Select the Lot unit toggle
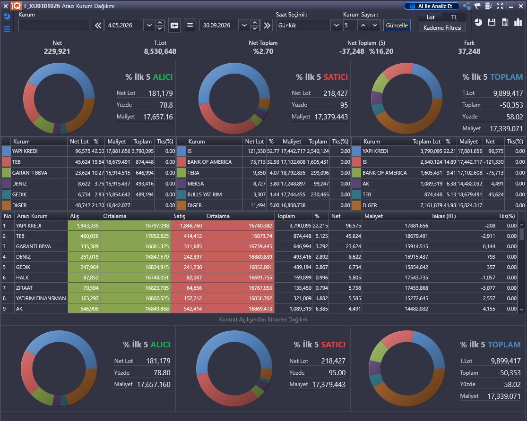The width and height of the screenshot is (527, 421). pyautogui.click(x=430, y=17)
